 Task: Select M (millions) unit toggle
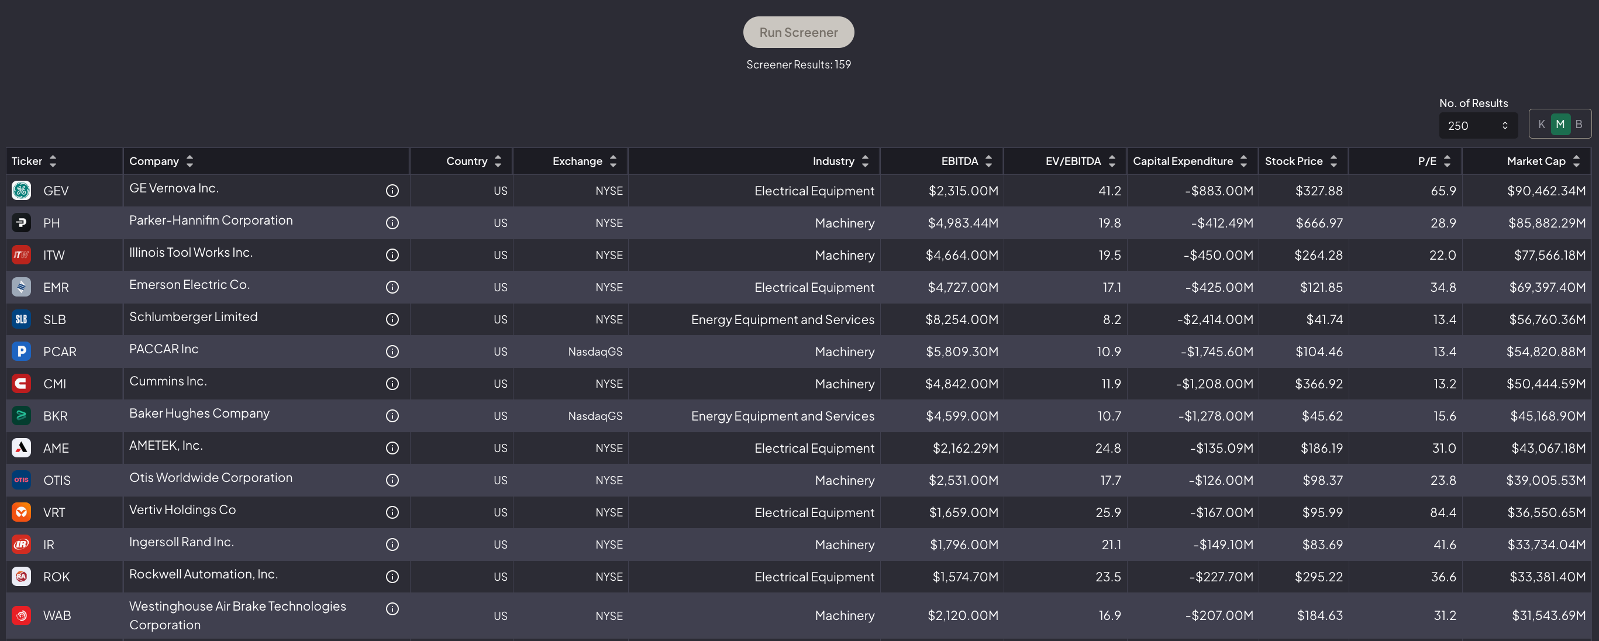(1560, 124)
